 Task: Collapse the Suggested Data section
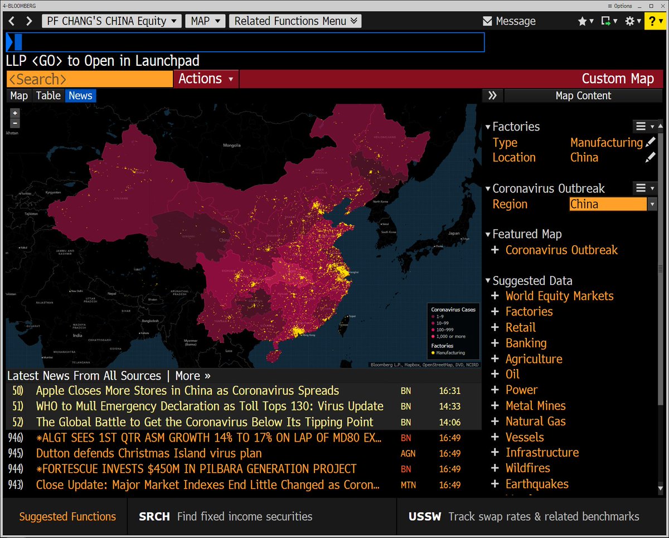coord(488,281)
